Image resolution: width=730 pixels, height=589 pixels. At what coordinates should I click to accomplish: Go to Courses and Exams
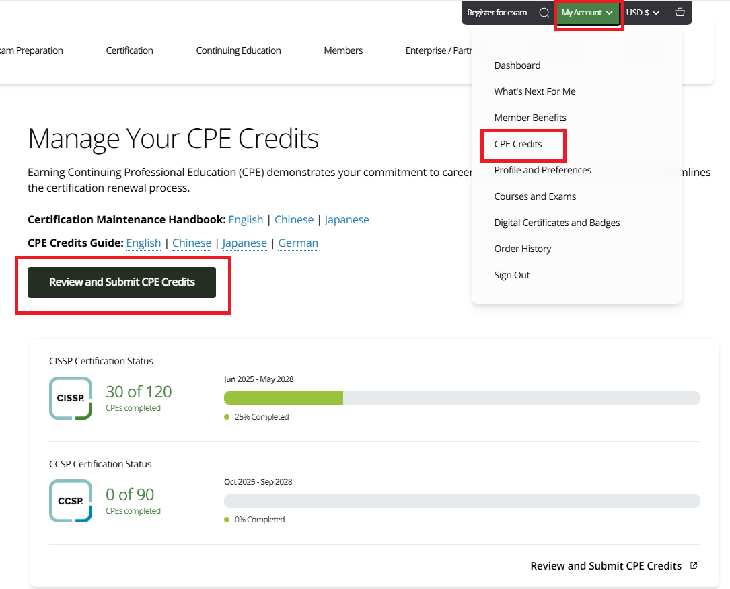pos(535,196)
